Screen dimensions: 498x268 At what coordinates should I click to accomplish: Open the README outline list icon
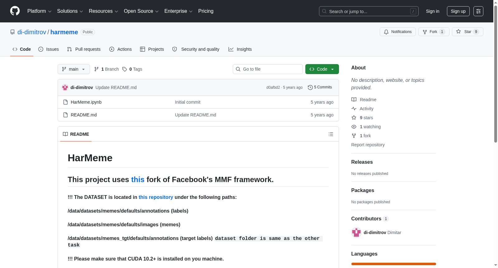point(331,134)
